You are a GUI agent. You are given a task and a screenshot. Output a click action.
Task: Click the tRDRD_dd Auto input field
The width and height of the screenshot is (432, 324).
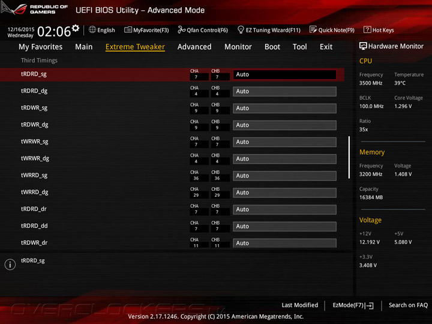284,226
